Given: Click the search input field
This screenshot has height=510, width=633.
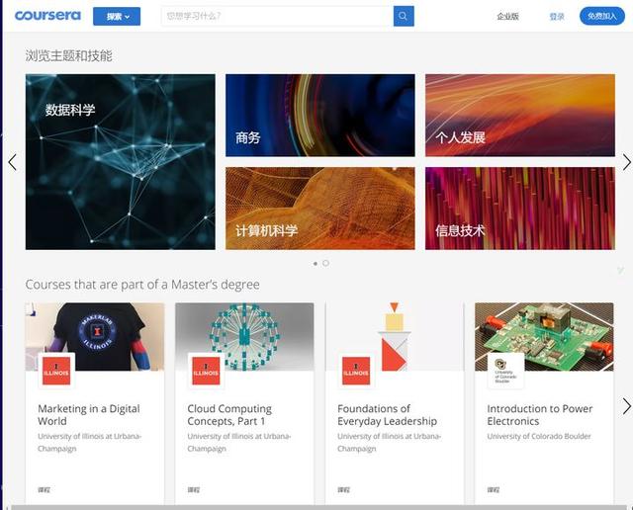Looking at the screenshot, I should tap(277, 16).
